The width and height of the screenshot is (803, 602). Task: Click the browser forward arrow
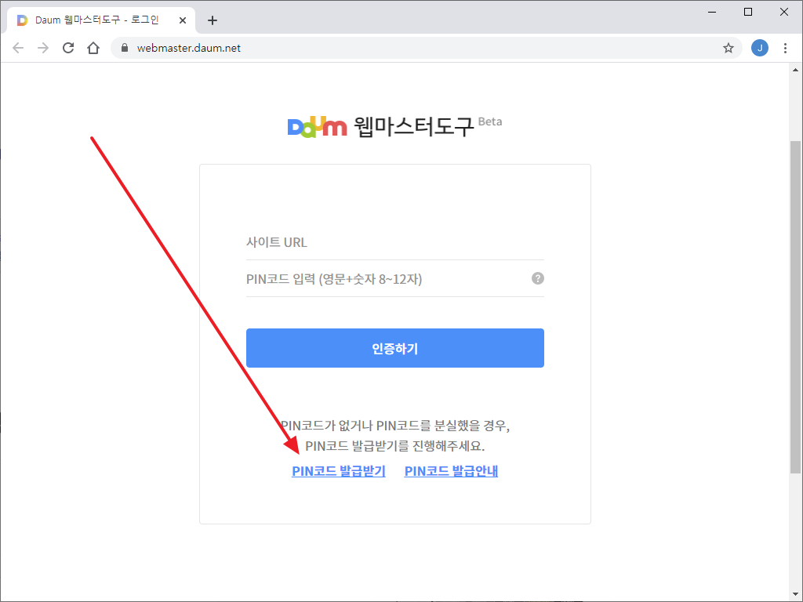point(43,48)
